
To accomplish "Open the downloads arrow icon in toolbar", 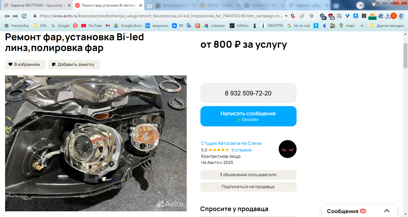I will click(387, 16).
